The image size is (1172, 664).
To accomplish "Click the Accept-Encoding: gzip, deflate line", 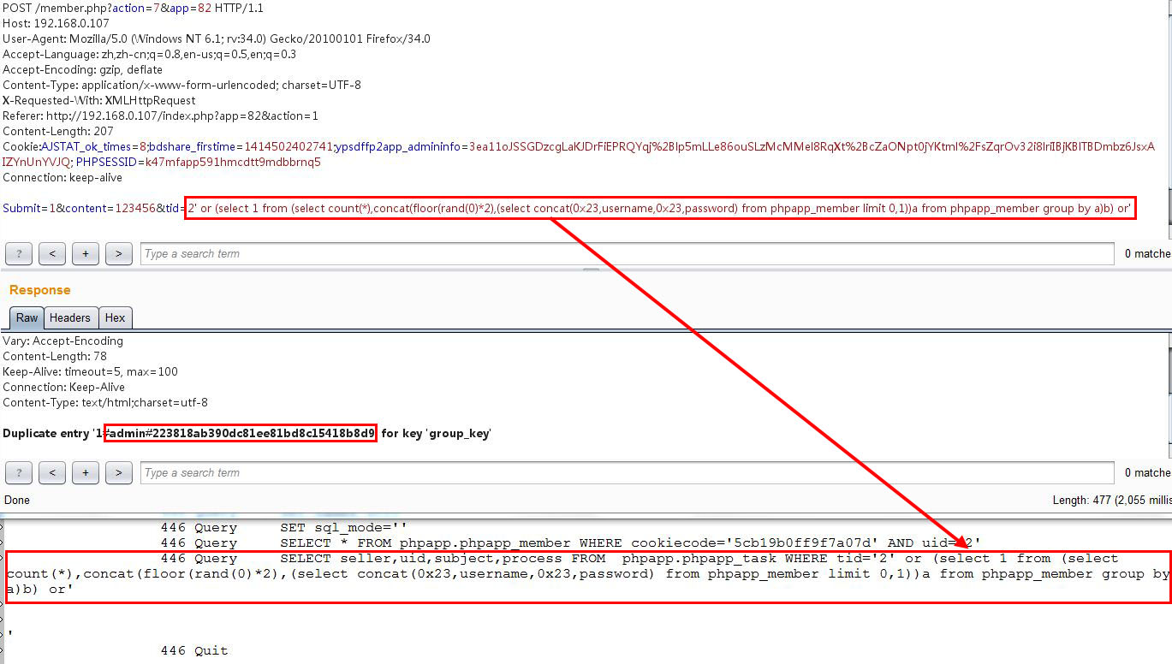I will [83, 69].
